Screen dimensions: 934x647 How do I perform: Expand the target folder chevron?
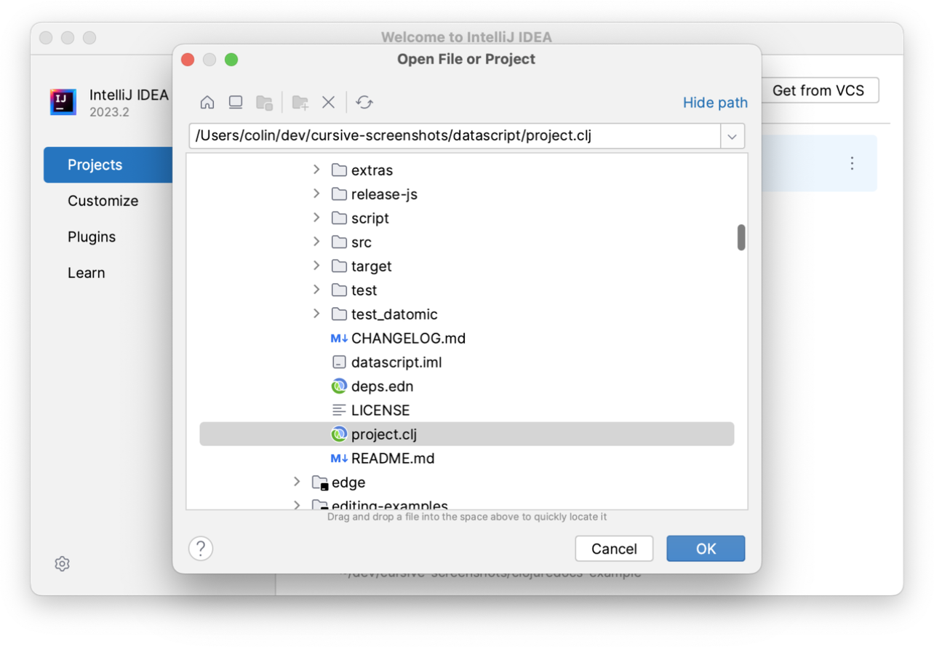point(316,266)
